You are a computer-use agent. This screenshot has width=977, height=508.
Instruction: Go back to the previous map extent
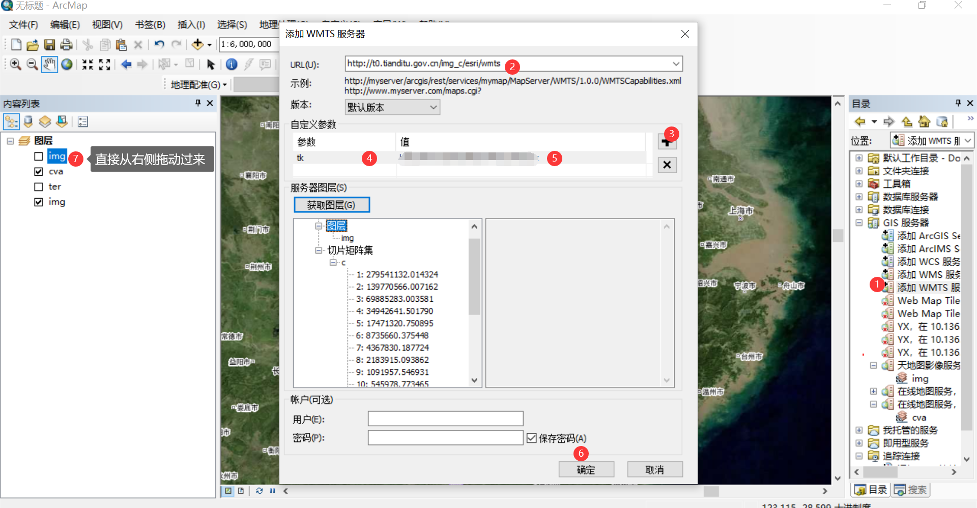(126, 65)
